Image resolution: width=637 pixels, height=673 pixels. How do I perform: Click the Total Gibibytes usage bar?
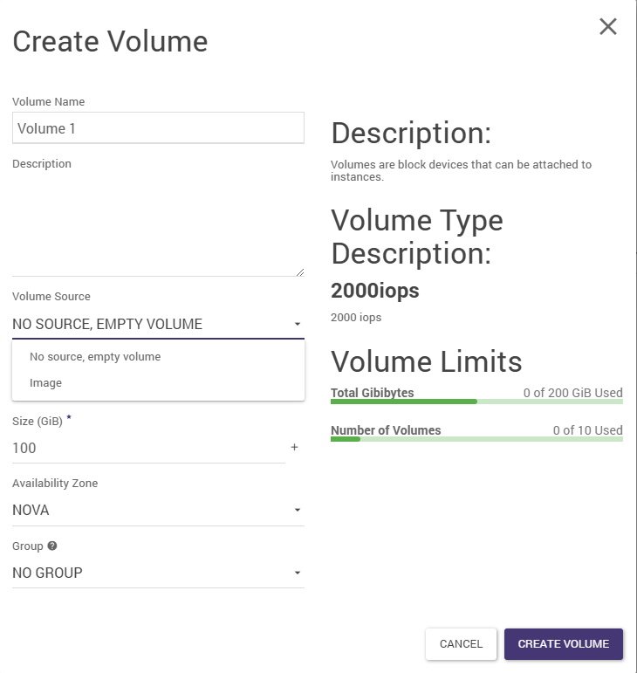[476, 402]
